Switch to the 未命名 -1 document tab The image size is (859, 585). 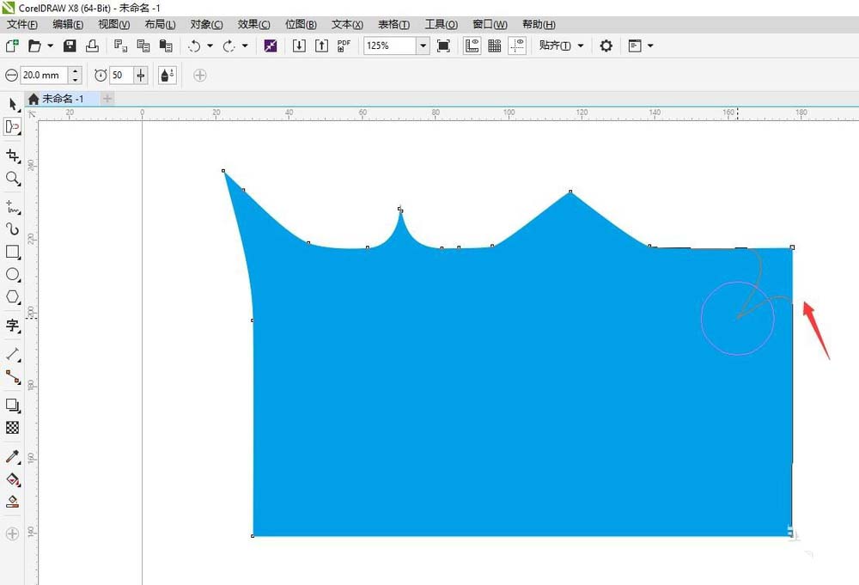(63, 99)
